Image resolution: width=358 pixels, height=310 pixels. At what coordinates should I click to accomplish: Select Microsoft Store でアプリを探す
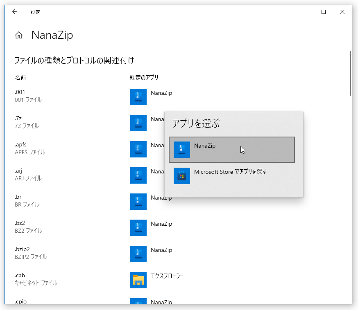tap(232, 176)
